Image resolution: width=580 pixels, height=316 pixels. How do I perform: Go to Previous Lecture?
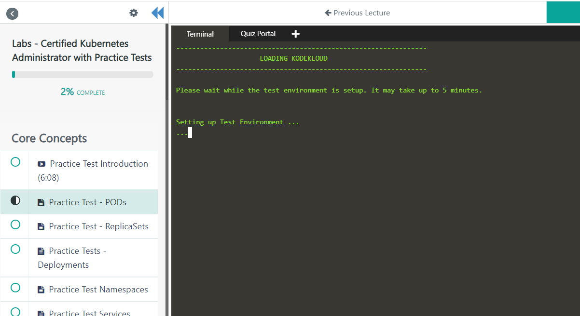[x=358, y=13]
